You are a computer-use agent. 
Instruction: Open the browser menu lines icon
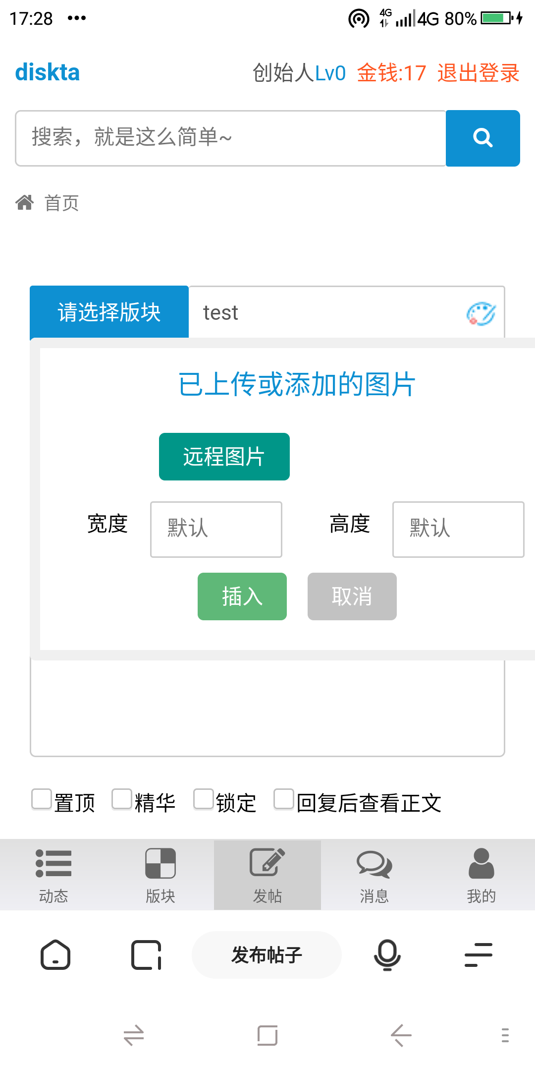coord(479,955)
